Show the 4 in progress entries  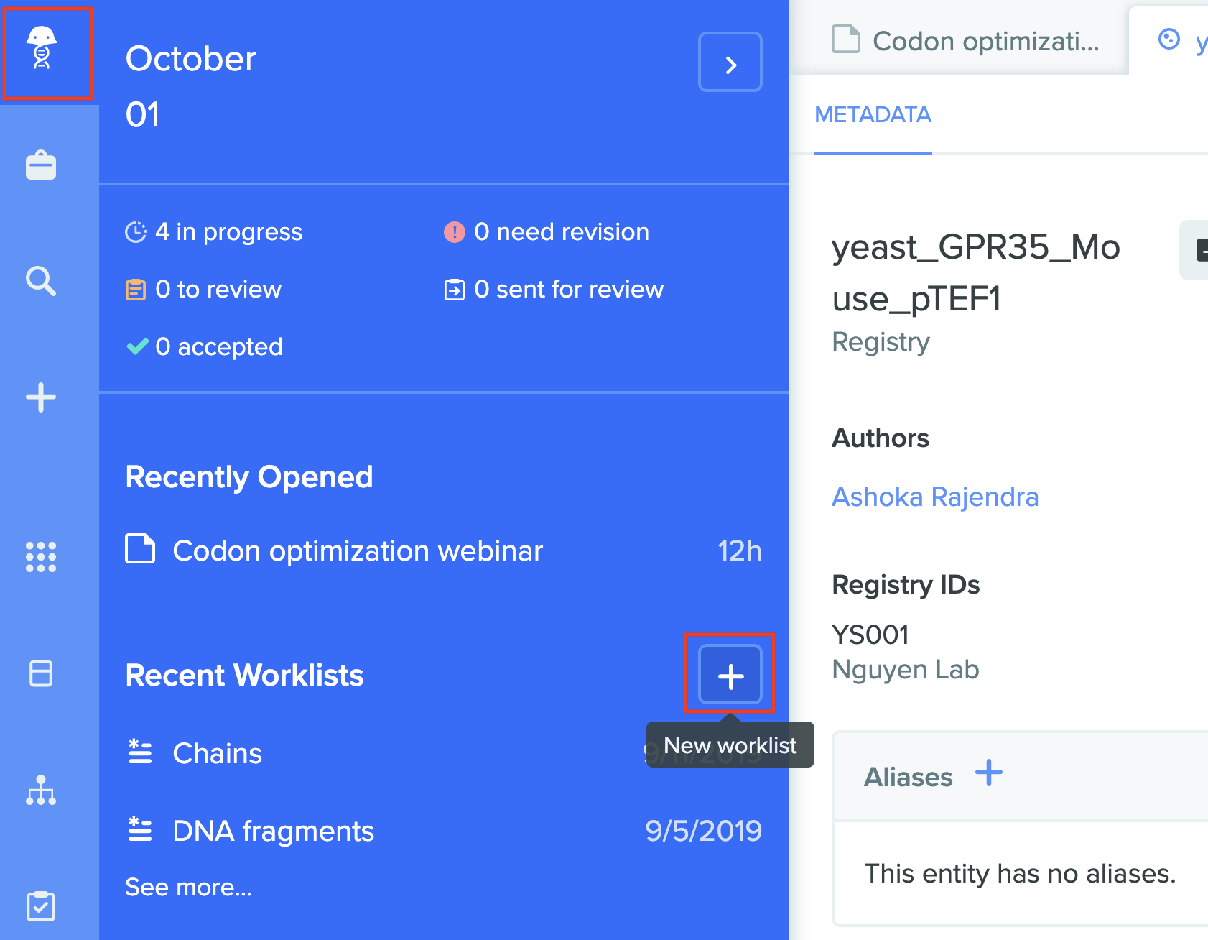[214, 232]
